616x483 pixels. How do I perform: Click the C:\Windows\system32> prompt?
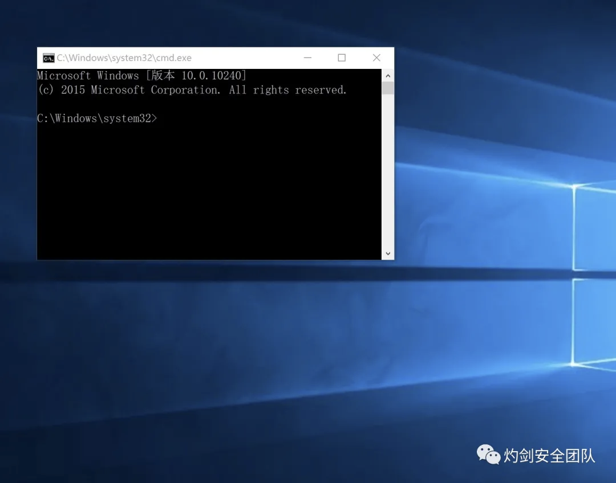(x=97, y=118)
